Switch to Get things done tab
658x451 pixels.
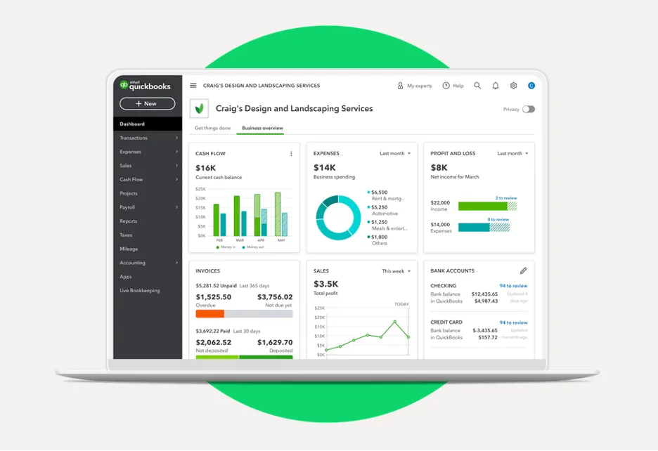212,128
